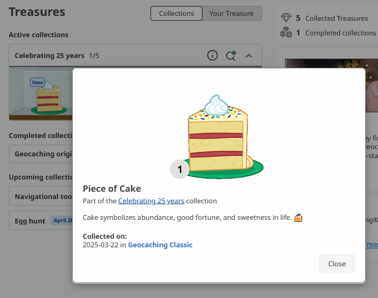Click the info icon for Celebrating 25 years
Image resolution: width=378 pixels, height=298 pixels.
(x=212, y=56)
